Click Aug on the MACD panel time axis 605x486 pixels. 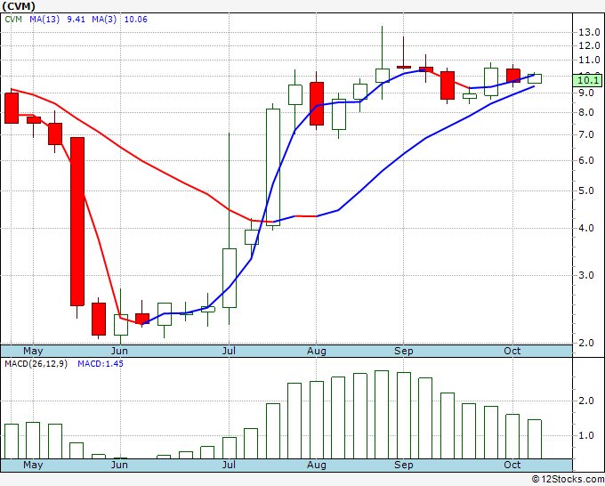[x=317, y=465]
